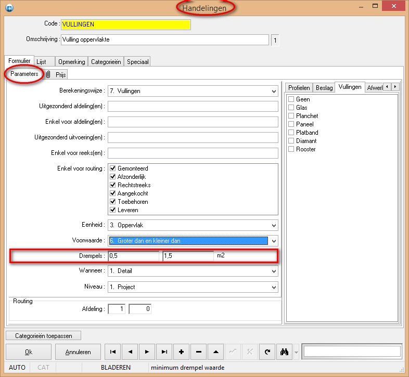Image resolution: width=409 pixels, height=377 pixels.
Task: Expand the Voorwaarde dropdown
Action: point(274,241)
